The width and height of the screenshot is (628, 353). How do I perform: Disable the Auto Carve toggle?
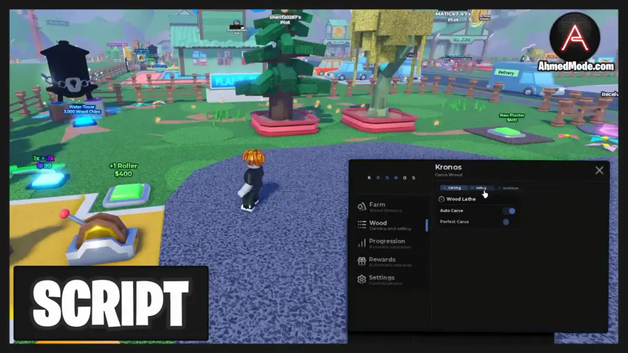tap(508, 211)
